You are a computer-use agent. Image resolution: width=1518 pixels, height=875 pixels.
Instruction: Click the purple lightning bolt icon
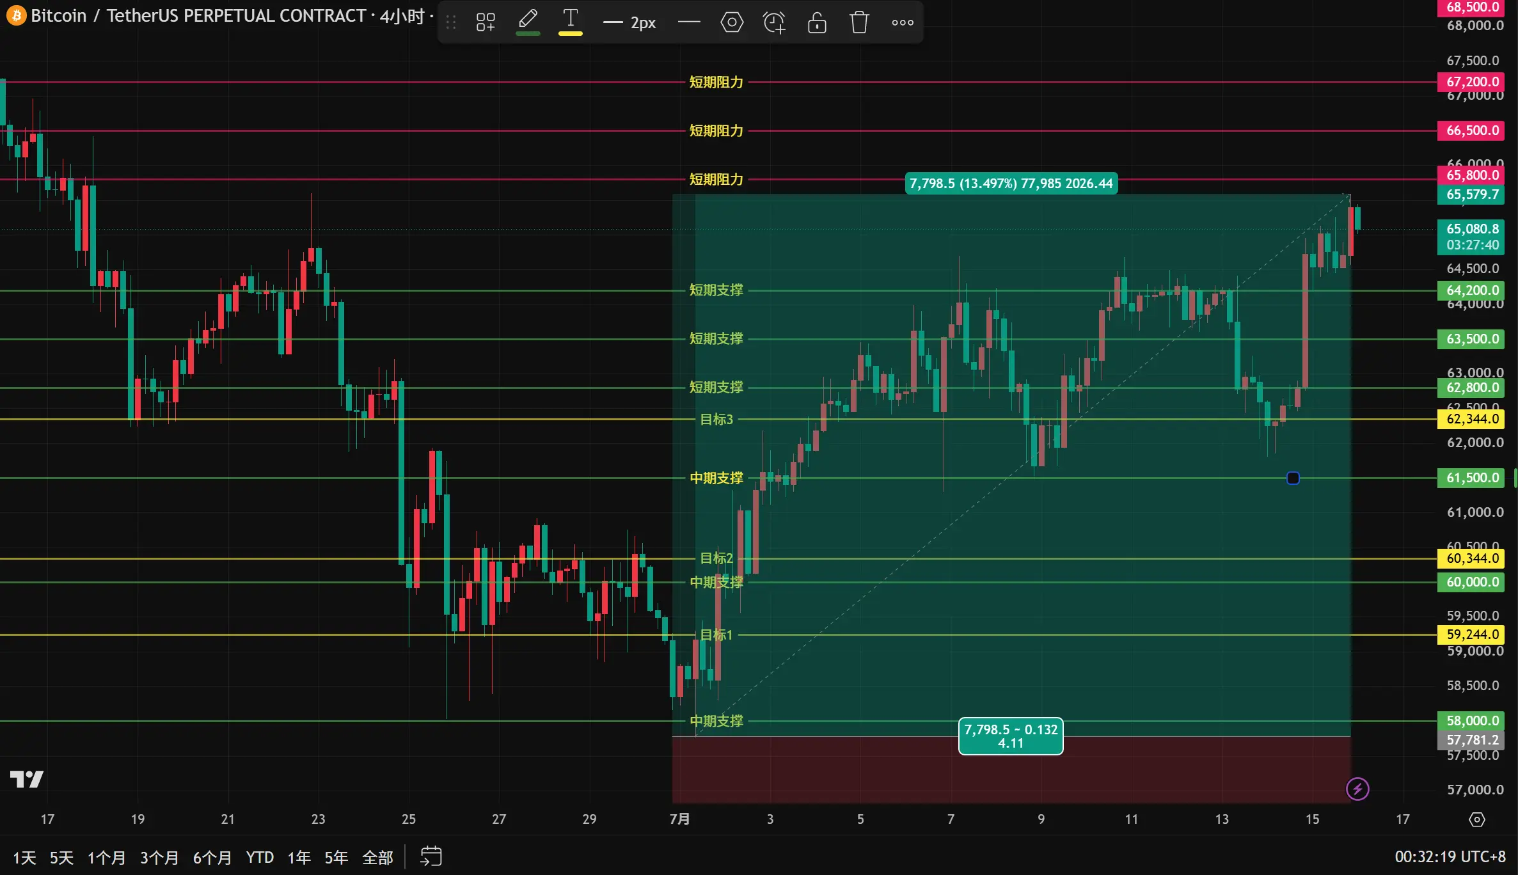coord(1357,789)
